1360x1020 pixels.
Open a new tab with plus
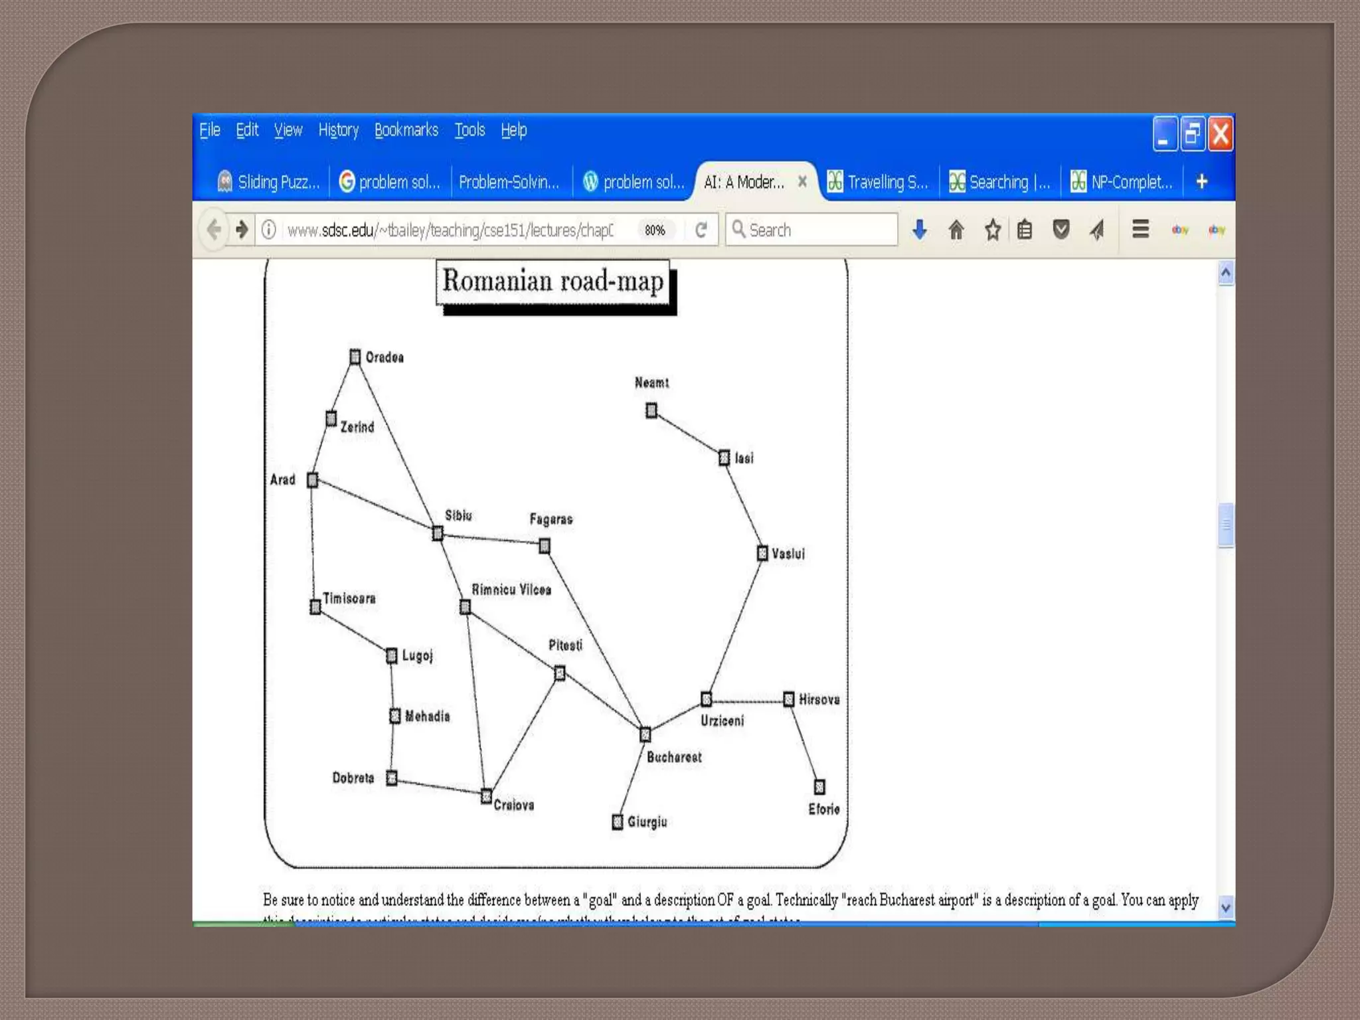point(1201,181)
